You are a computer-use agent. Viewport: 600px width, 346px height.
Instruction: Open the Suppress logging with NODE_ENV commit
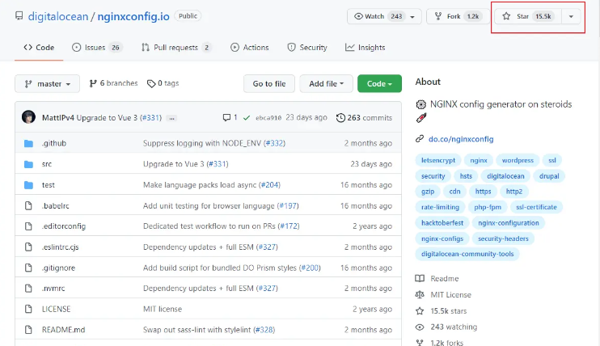(202, 143)
